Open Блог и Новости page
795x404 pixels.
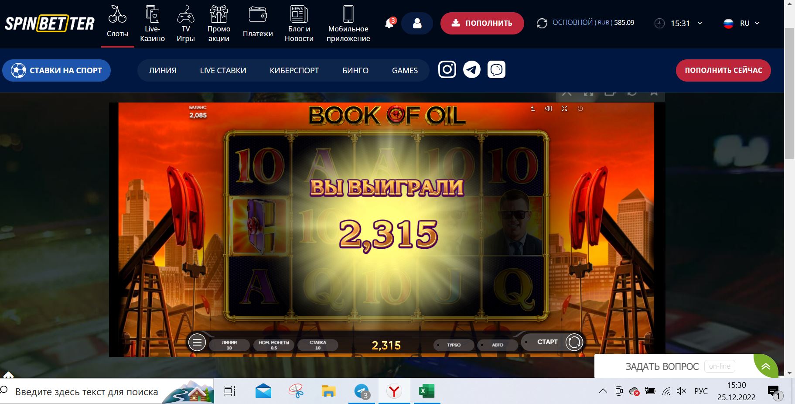(x=299, y=24)
